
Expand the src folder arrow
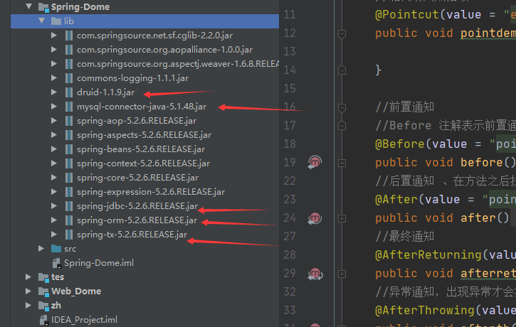tap(41, 249)
